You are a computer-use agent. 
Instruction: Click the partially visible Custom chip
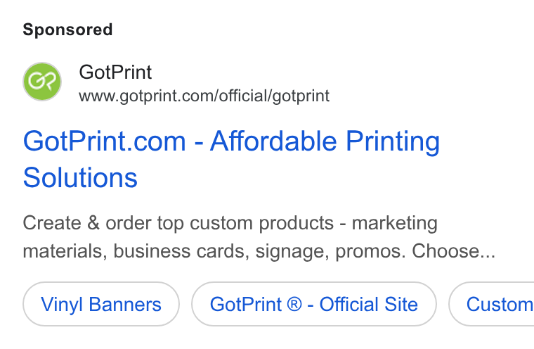[491, 304]
